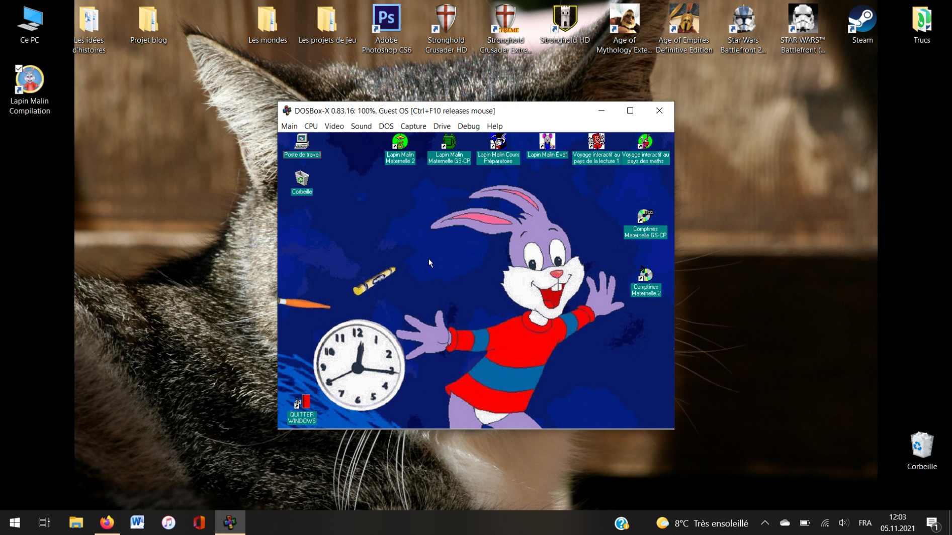Switch to Firefox on taskbar

point(107,523)
